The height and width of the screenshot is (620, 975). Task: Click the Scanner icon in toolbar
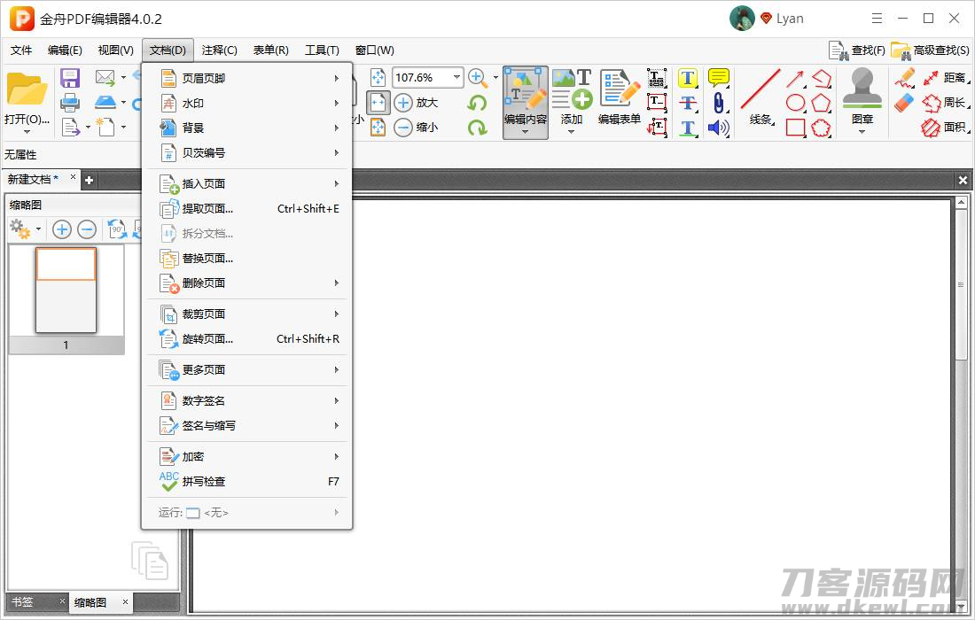[x=105, y=102]
